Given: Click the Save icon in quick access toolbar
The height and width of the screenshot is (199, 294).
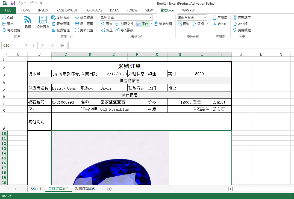Looking at the screenshot, I should click(x=13, y=3).
